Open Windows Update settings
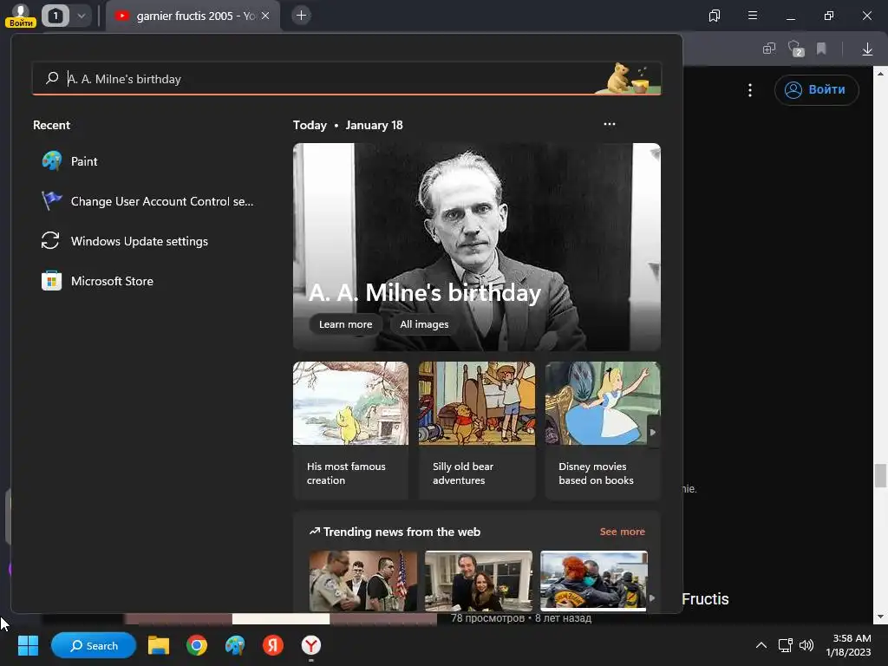The image size is (888, 666). pyautogui.click(x=148, y=241)
